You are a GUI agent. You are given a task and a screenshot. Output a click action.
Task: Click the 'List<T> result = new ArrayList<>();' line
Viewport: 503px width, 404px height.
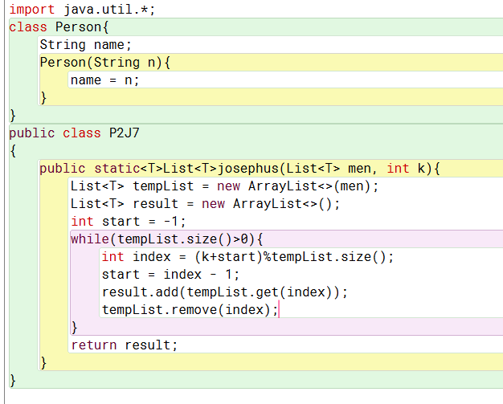tap(206, 203)
